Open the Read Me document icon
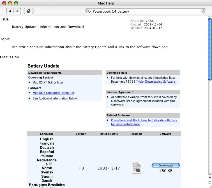Screen dimensions: 212x188 click(x=136, y=168)
